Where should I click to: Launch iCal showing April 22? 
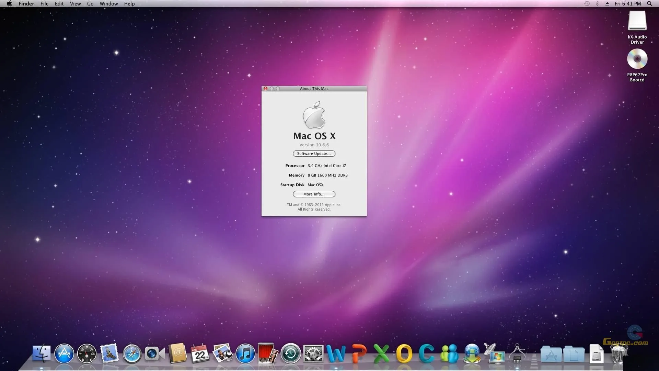[200, 353]
